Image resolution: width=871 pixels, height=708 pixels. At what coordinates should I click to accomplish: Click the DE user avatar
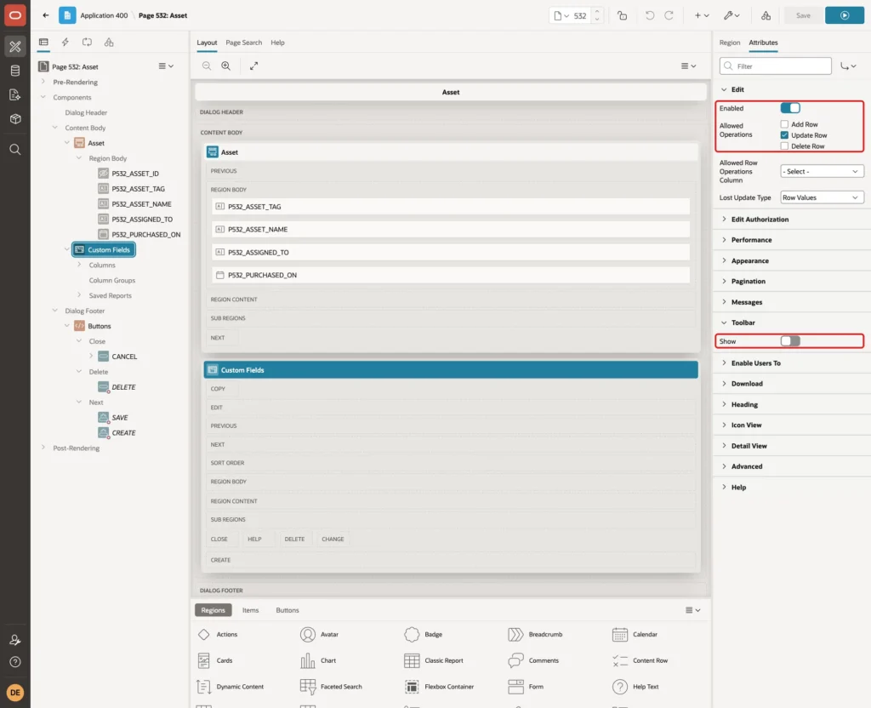[15, 693]
